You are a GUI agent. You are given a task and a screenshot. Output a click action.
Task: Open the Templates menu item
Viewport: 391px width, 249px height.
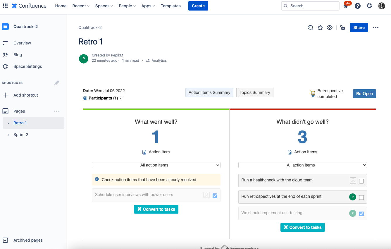coord(170,6)
